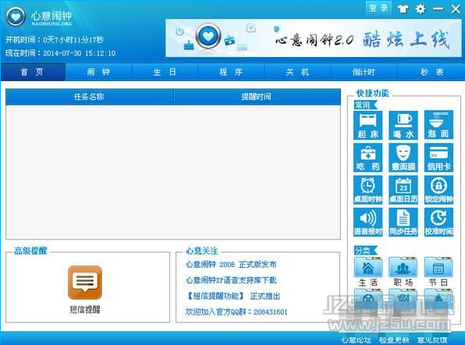Open link 心意闹钟 2006 正式版发布
The image size is (465, 345).
pyautogui.click(x=231, y=265)
